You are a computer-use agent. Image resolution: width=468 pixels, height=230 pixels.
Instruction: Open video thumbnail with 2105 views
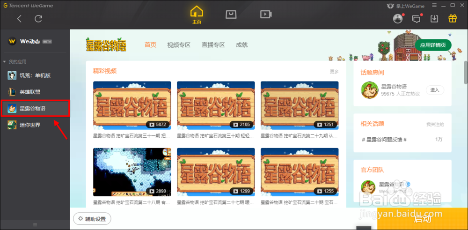(216, 105)
